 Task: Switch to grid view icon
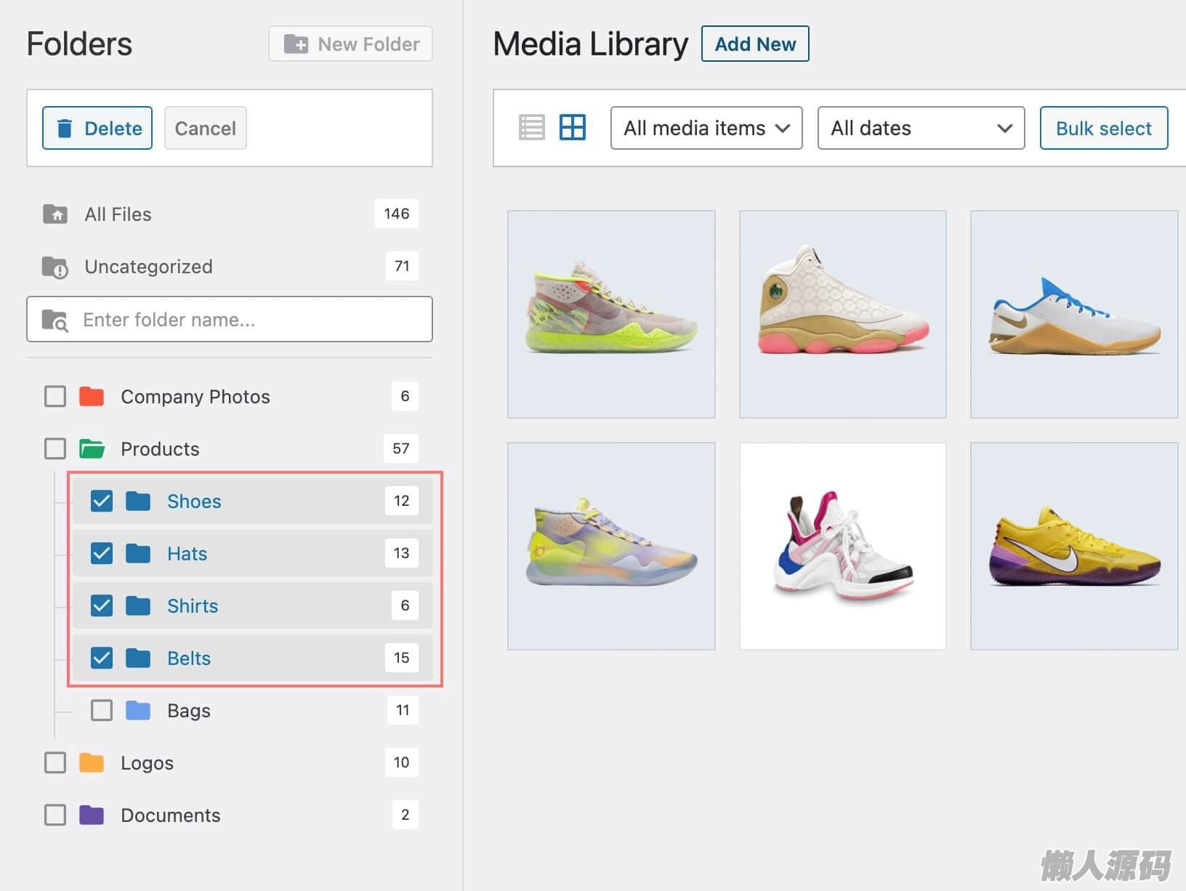click(x=572, y=128)
